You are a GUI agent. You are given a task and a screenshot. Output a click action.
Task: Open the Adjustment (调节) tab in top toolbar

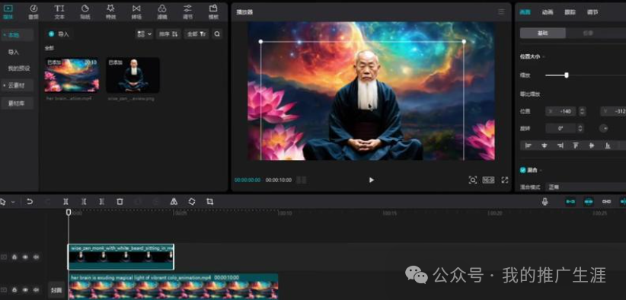click(x=187, y=11)
